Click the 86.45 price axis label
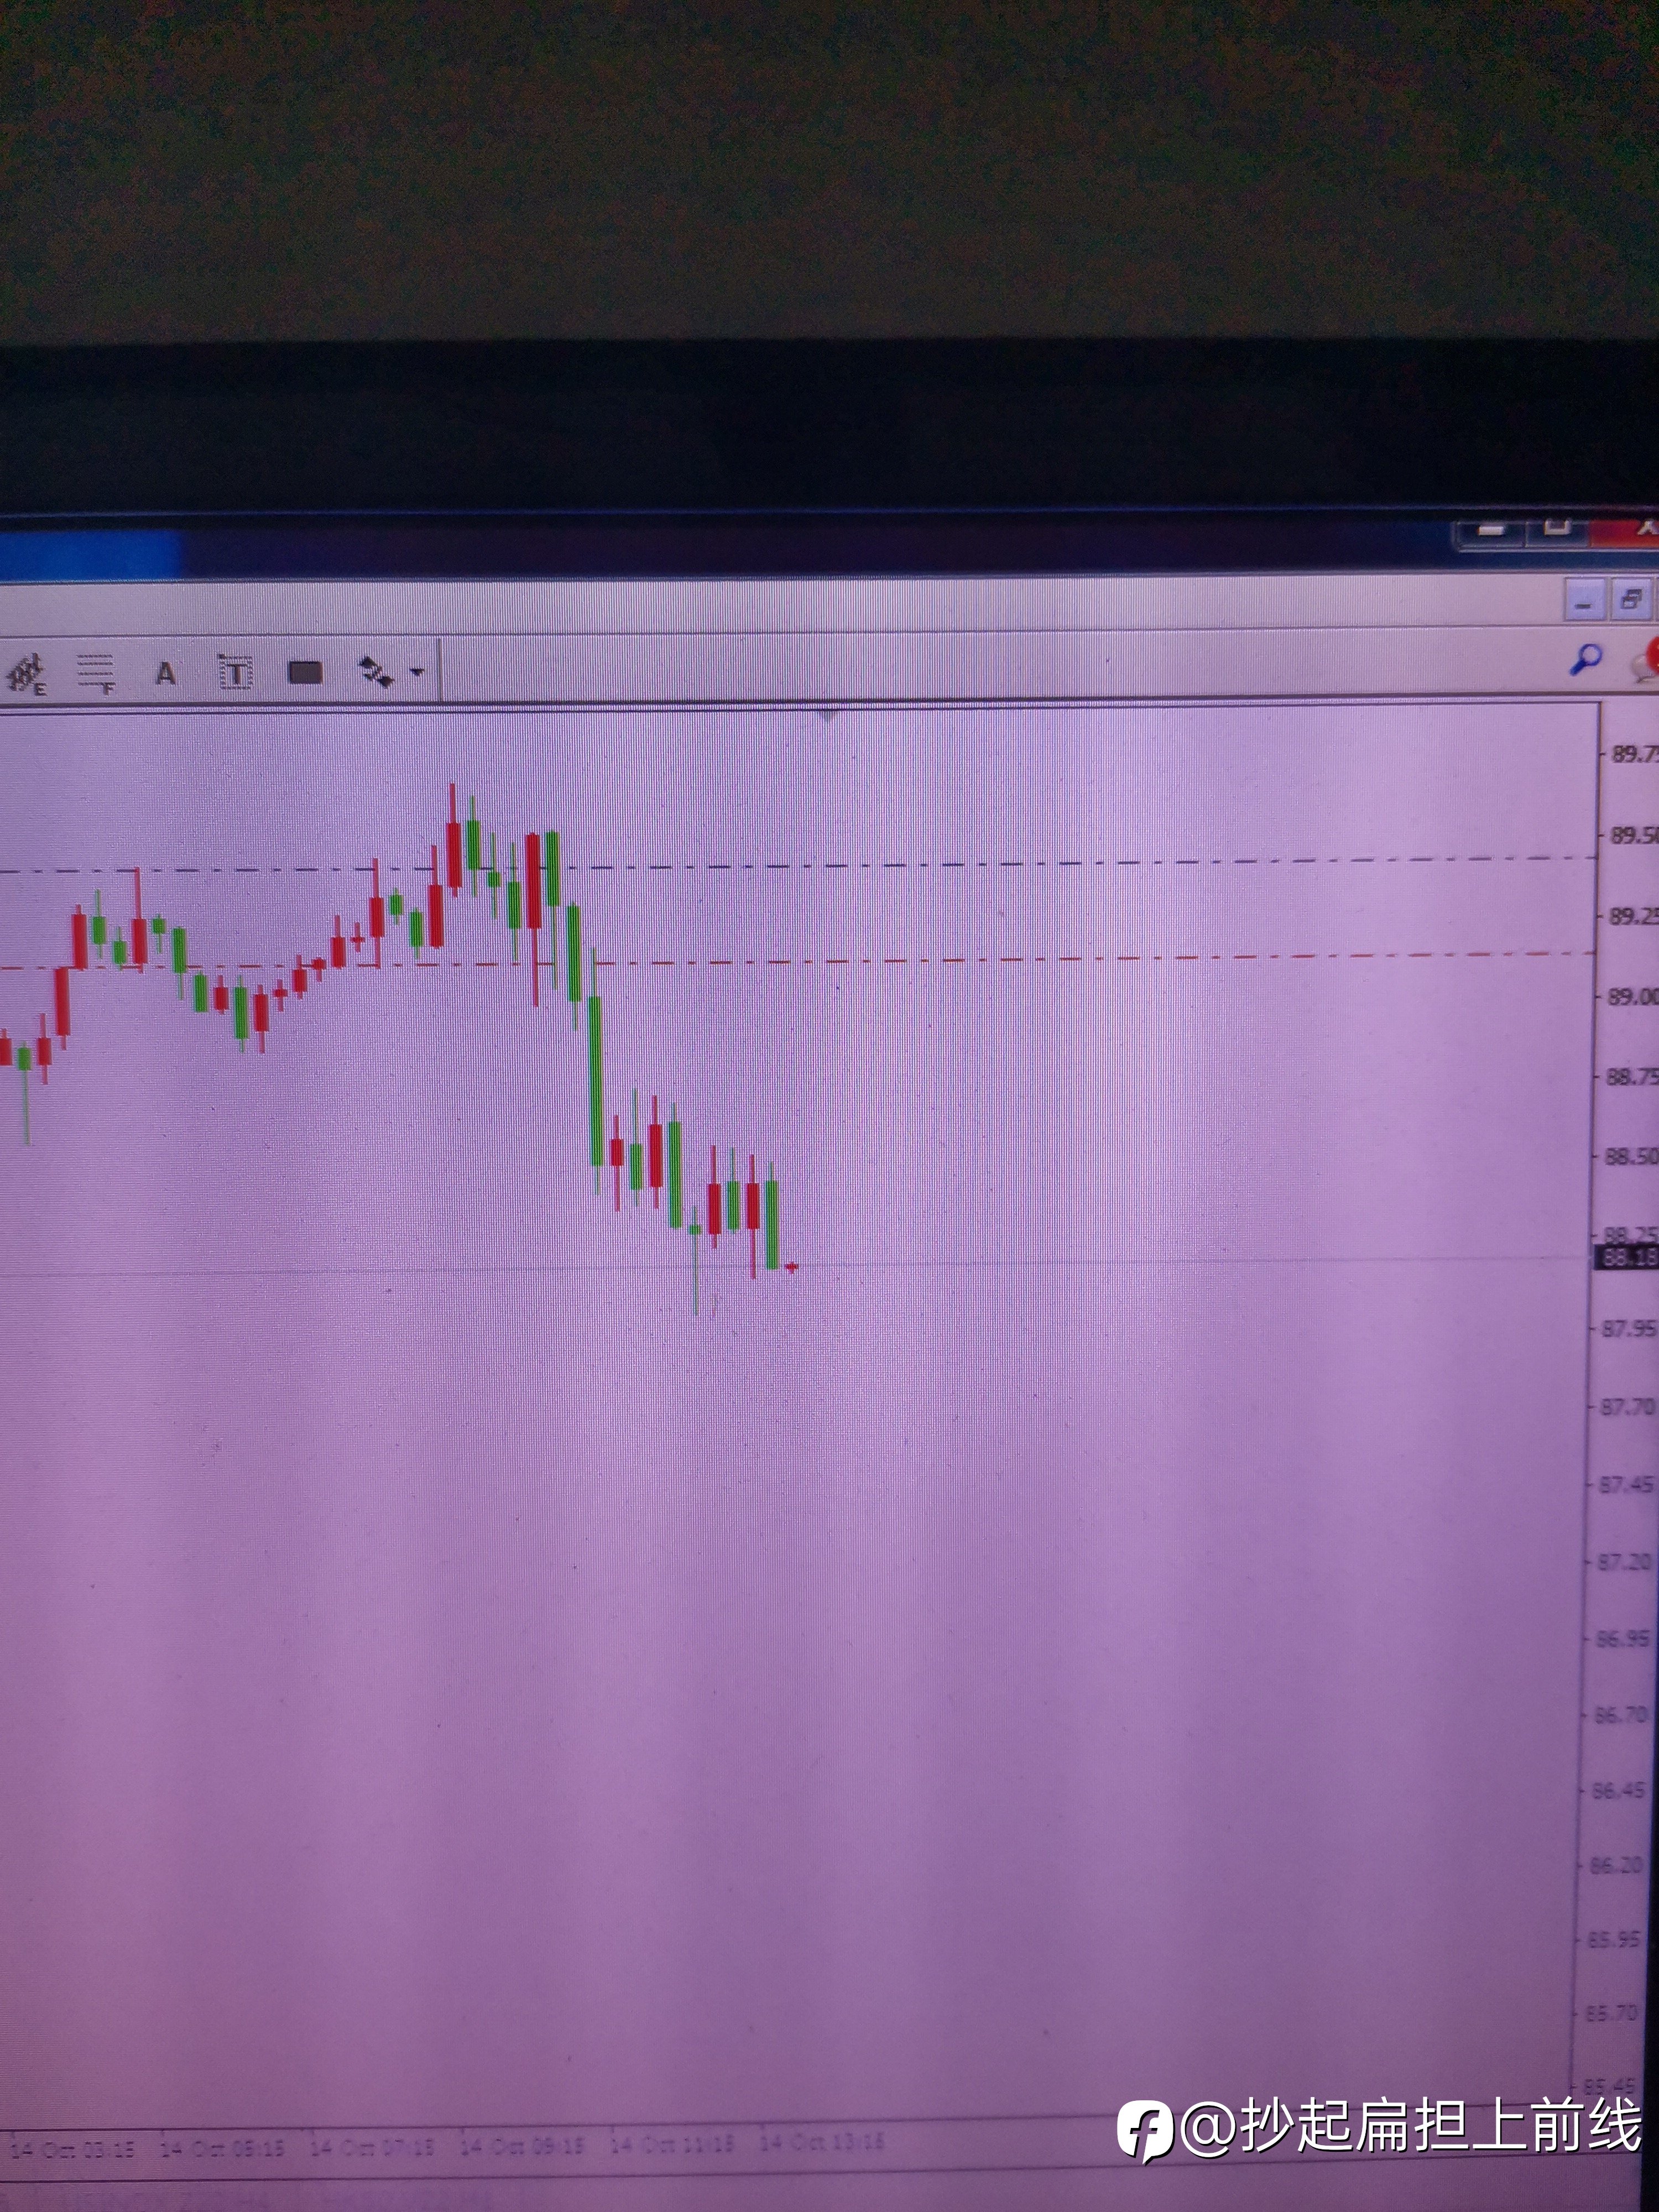Screen dimensions: 1659x2212 click(x=1618, y=1790)
